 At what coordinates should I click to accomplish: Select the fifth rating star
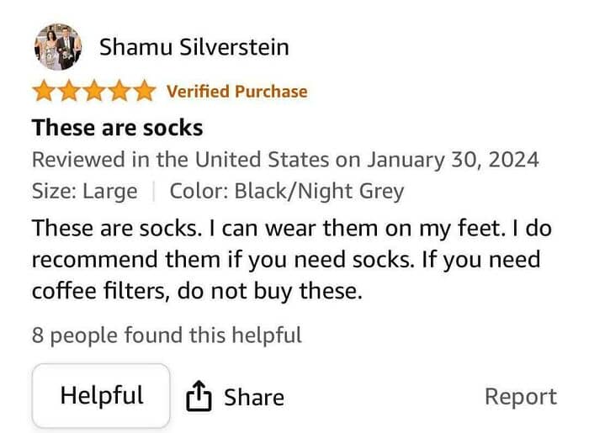coord(144,91)
